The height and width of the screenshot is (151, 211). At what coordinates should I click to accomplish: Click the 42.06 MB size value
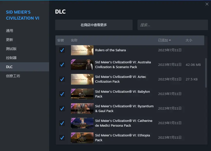[193, 65]
